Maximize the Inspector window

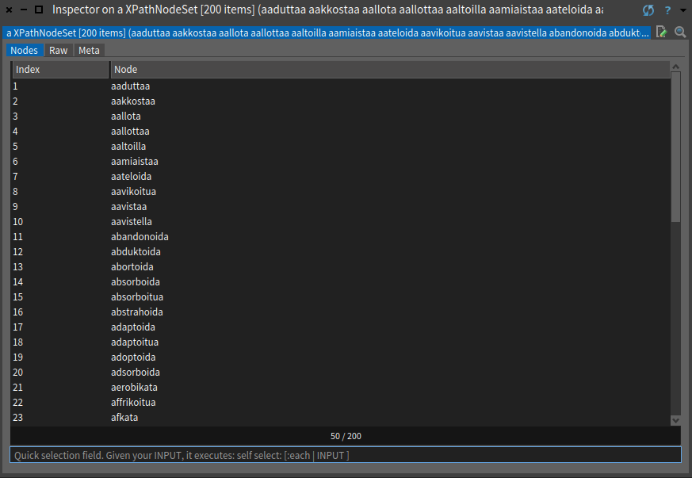(38, 10)
